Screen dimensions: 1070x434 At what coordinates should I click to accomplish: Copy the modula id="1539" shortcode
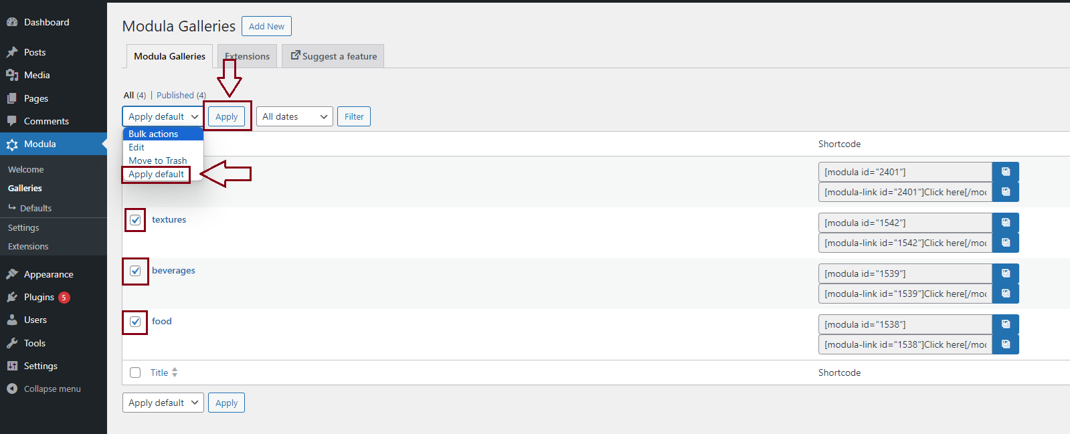click(x=1005, y=274)
